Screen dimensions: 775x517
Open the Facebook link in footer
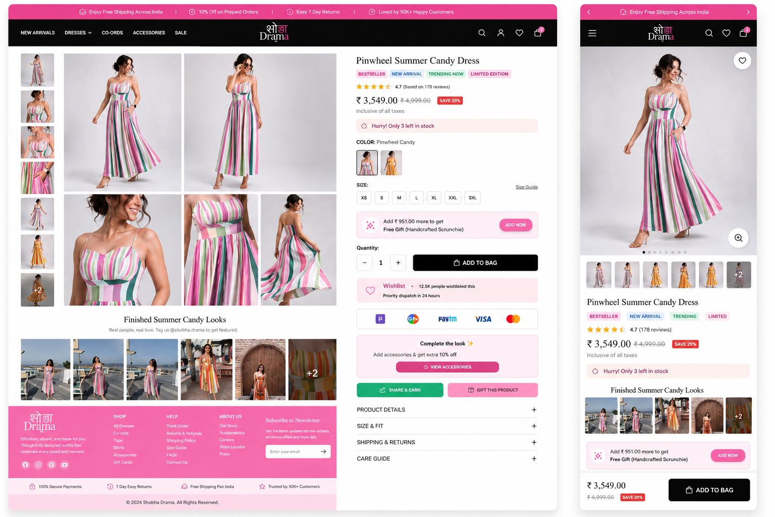click(x=26, y=465)
